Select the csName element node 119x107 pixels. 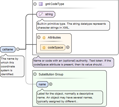pos(8,49)
